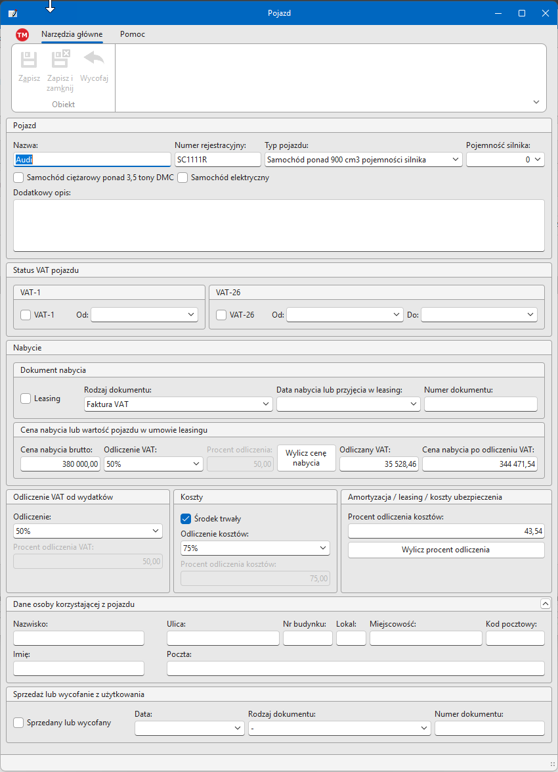Click the Zapisz save icon

coord(29,60)
